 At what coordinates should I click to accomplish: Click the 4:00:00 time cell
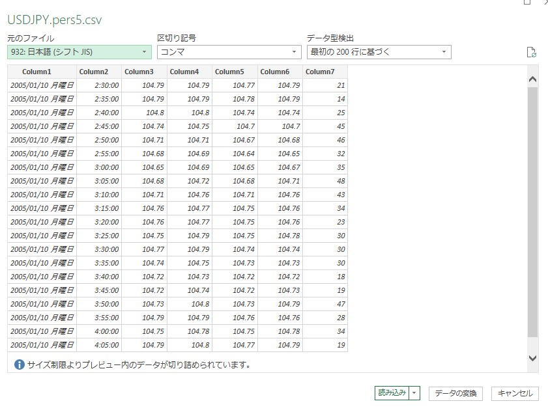click(99, 331)
